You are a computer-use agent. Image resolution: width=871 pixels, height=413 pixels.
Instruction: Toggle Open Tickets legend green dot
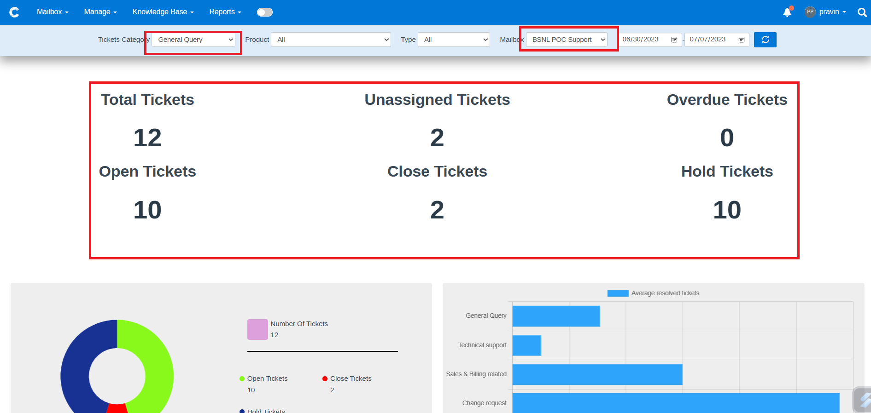(x=242, y=379)
